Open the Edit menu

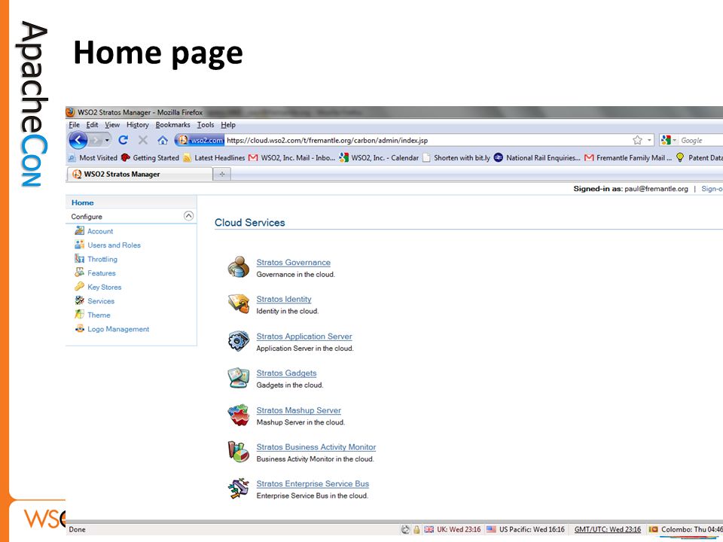92,125
